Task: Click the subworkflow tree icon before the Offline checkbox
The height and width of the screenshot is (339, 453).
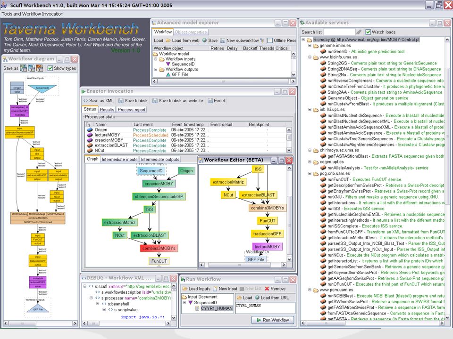Action: click(262, 40)
